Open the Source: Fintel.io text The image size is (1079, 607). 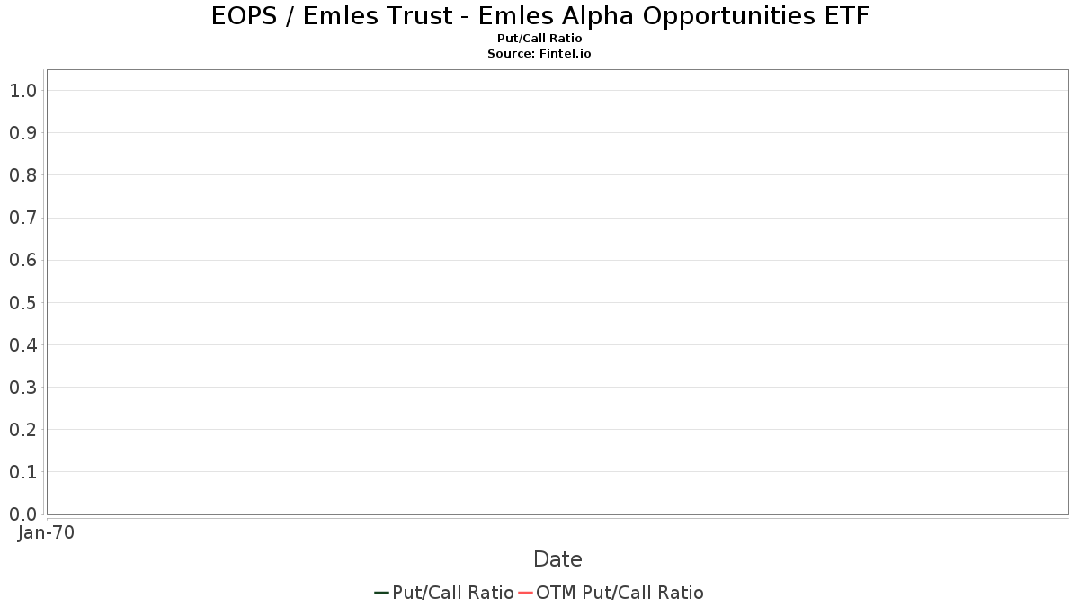pos(539,54)
